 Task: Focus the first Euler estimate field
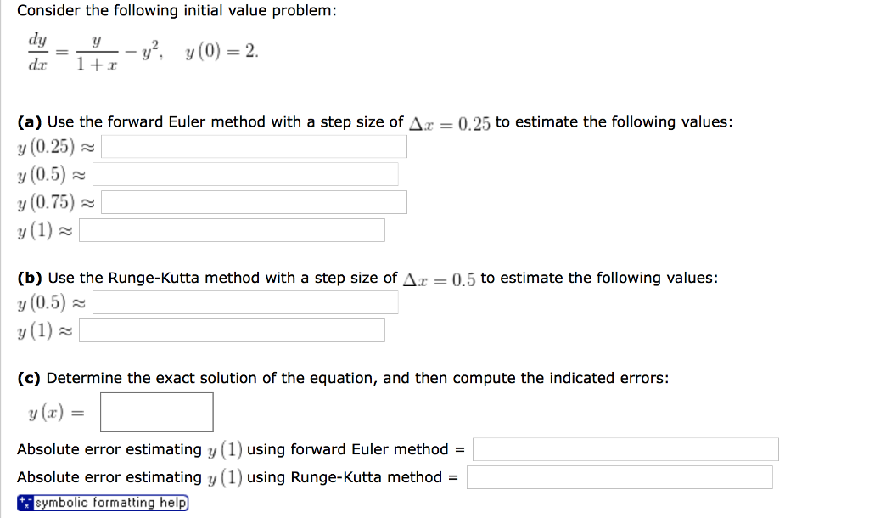[253, 146]
